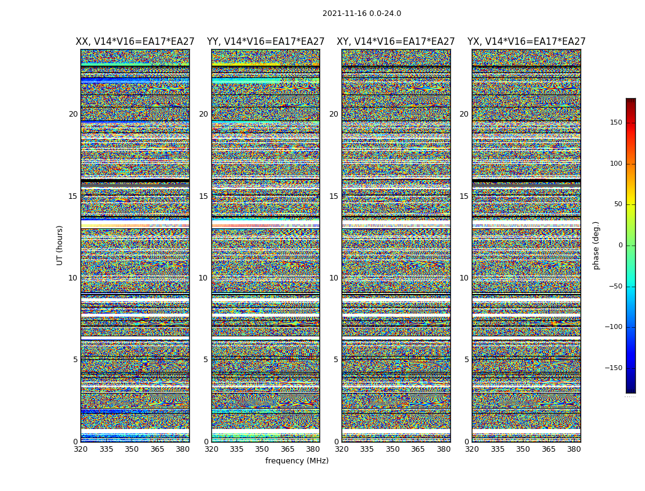Click the UT (hours) axis label
This screenshot has height=491, width=645.
[x=60, y=245]
